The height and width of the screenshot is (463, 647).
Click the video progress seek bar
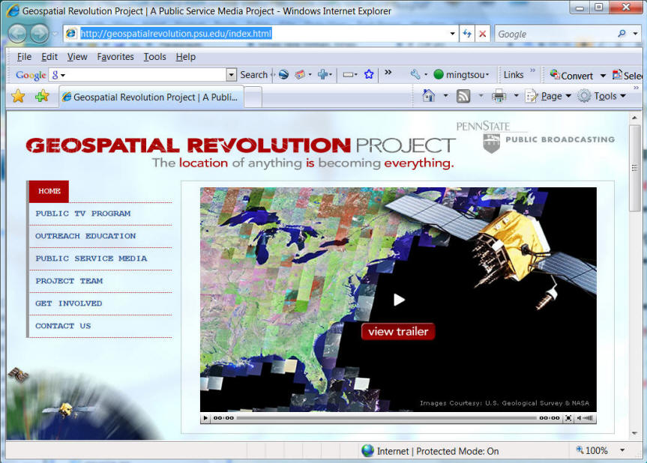[x=386, y=418]
